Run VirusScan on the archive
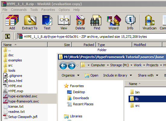This screenshot has height=121, width=166. (149, 22)
